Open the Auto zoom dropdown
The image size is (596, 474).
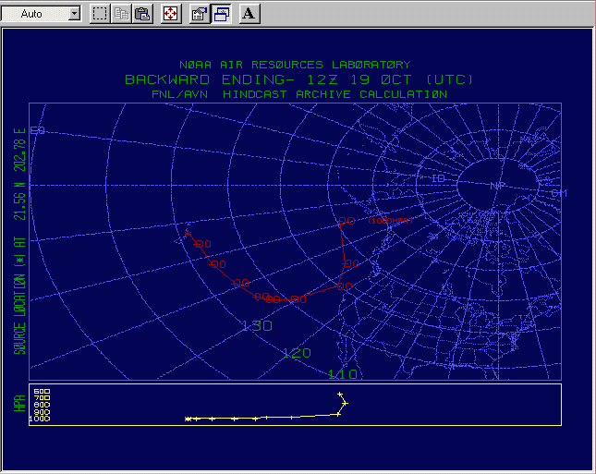74,14
